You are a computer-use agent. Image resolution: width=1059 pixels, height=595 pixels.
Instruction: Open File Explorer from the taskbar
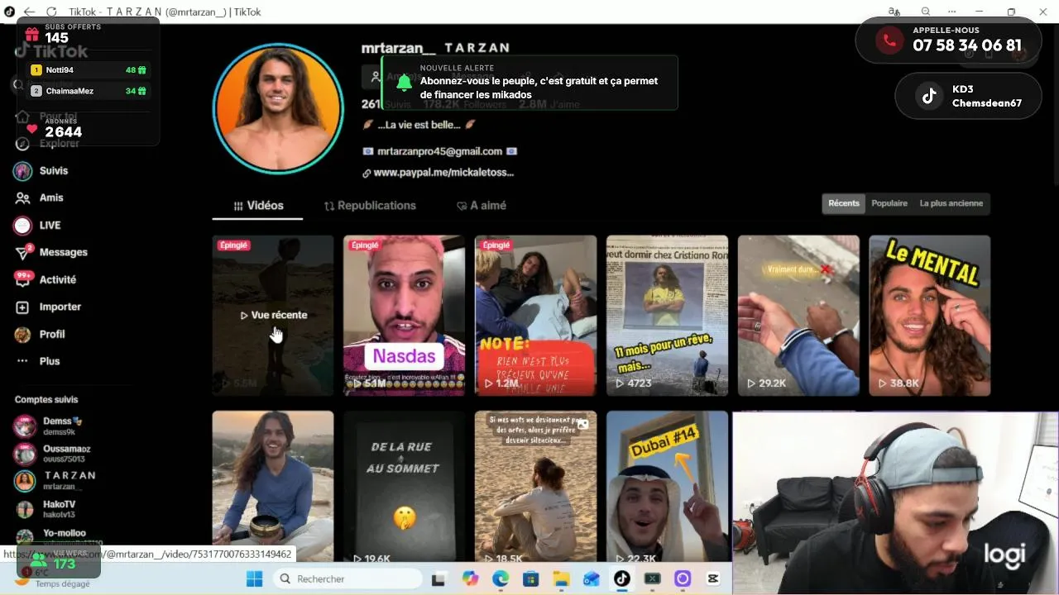tap(561, 578)
